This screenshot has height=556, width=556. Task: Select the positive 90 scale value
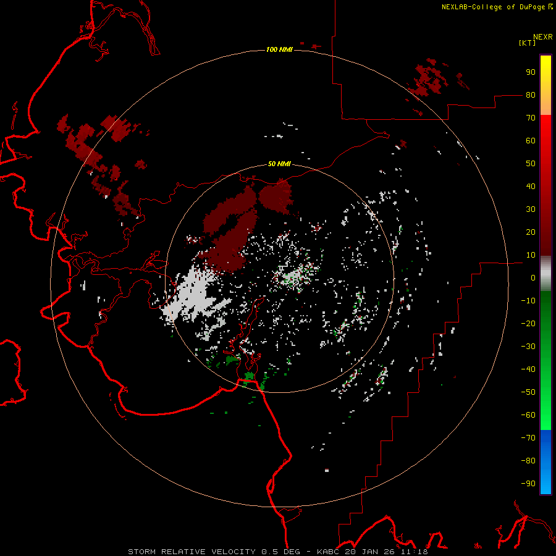(531, 72)
